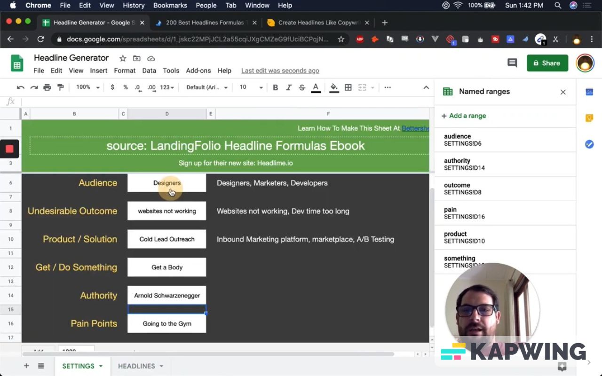The height and width of the screenshot is (376, 602).
Task: Open the Google account avatar in Sheets
Action: click(585, 63)
